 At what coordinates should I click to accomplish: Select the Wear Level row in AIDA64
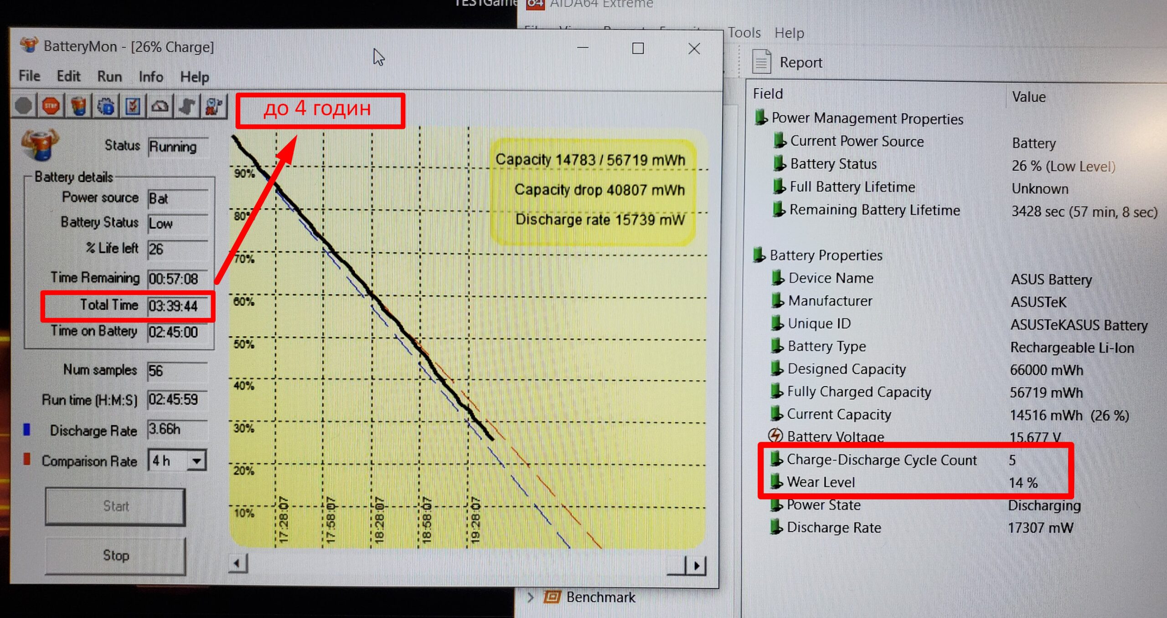[821, 482]
